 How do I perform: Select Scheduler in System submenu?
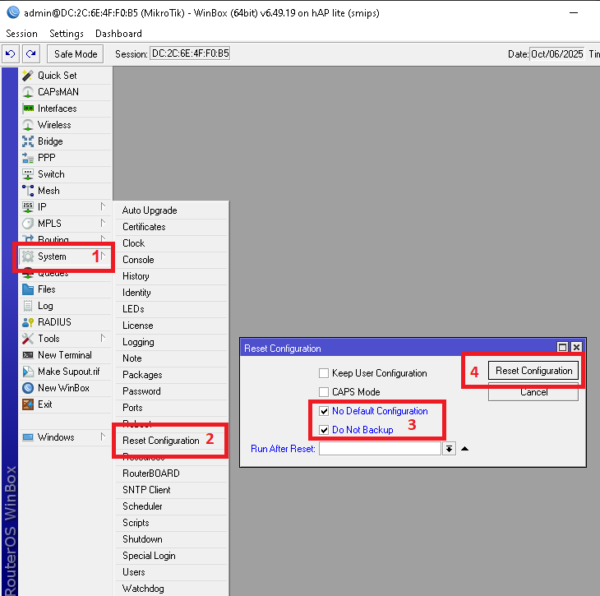(x=142, y=506)
